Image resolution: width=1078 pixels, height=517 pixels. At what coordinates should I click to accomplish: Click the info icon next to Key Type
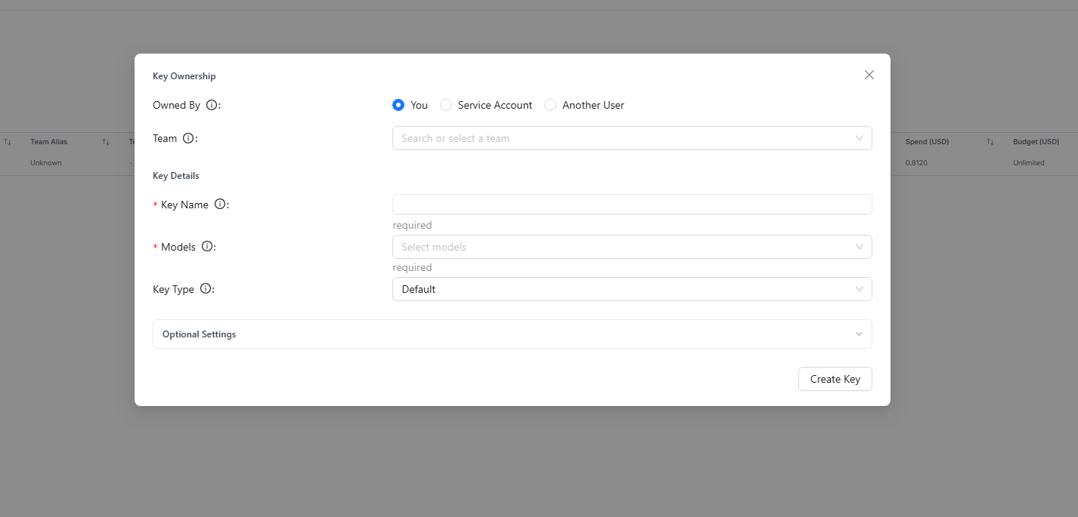tap(206, 289)
